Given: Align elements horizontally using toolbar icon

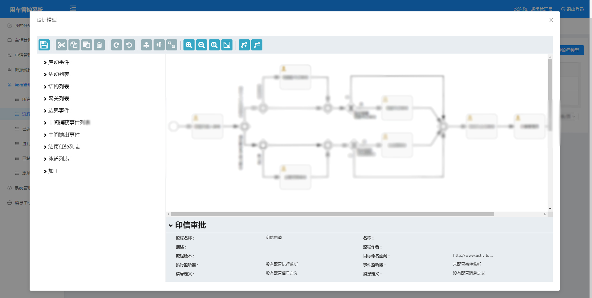Looking at the screenshot, I should (159, 45).
